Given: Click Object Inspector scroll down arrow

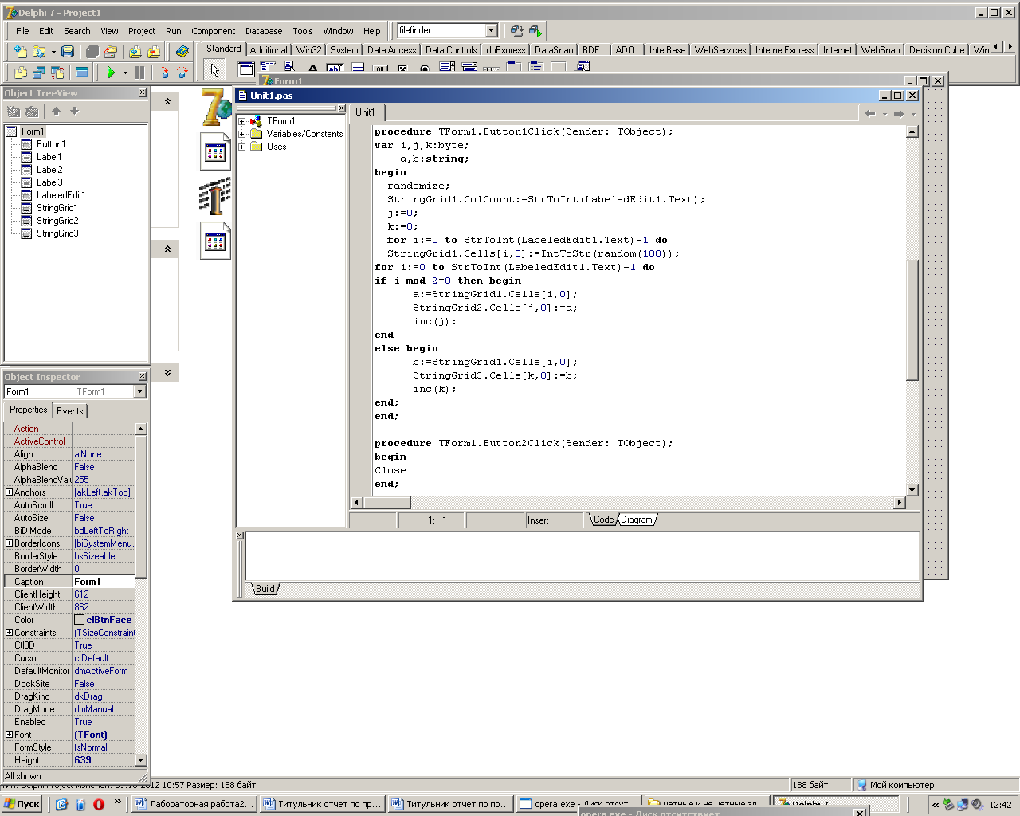Looking at the screenshot, I should point(141,760).
